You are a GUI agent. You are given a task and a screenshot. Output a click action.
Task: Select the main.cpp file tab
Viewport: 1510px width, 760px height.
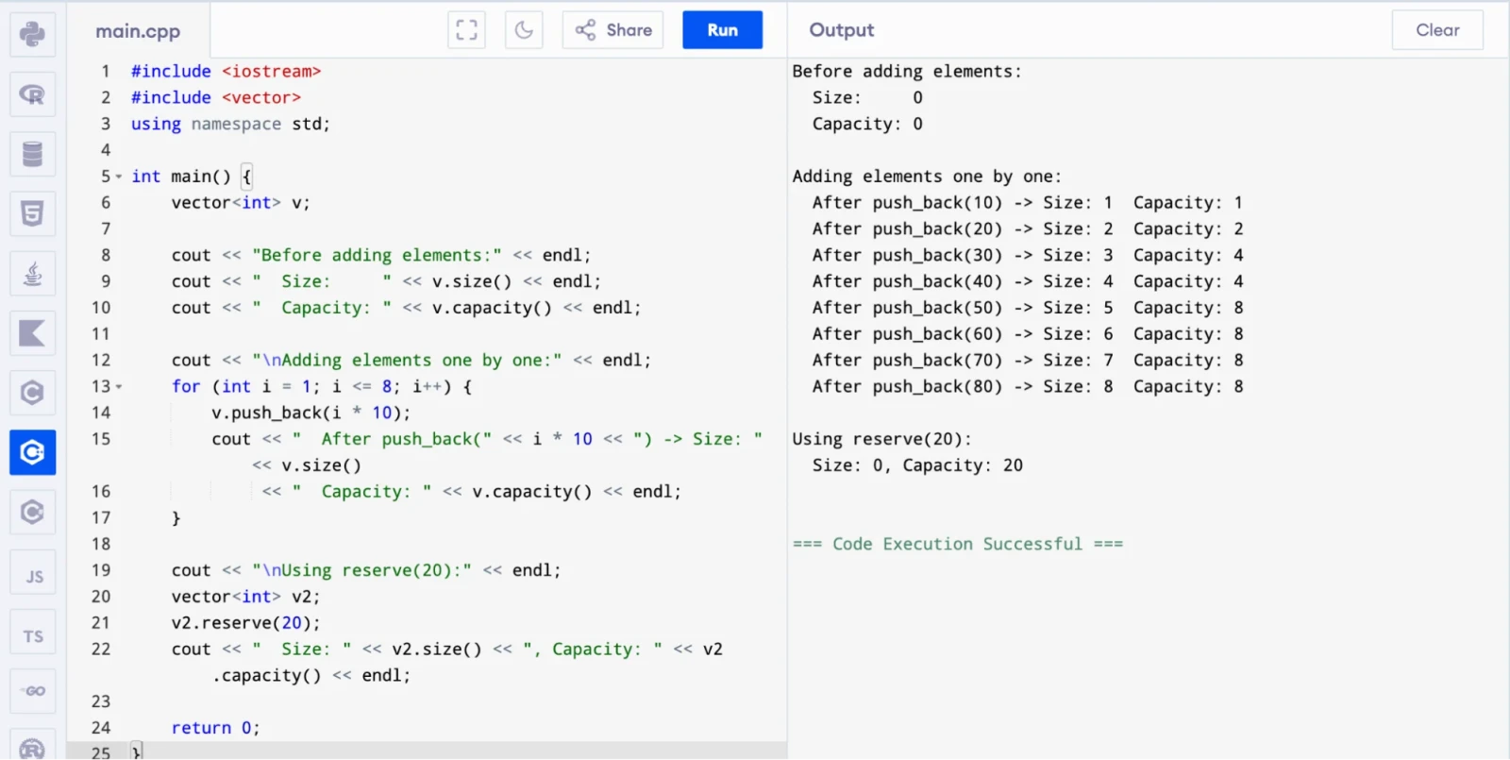tap(138, 31)
